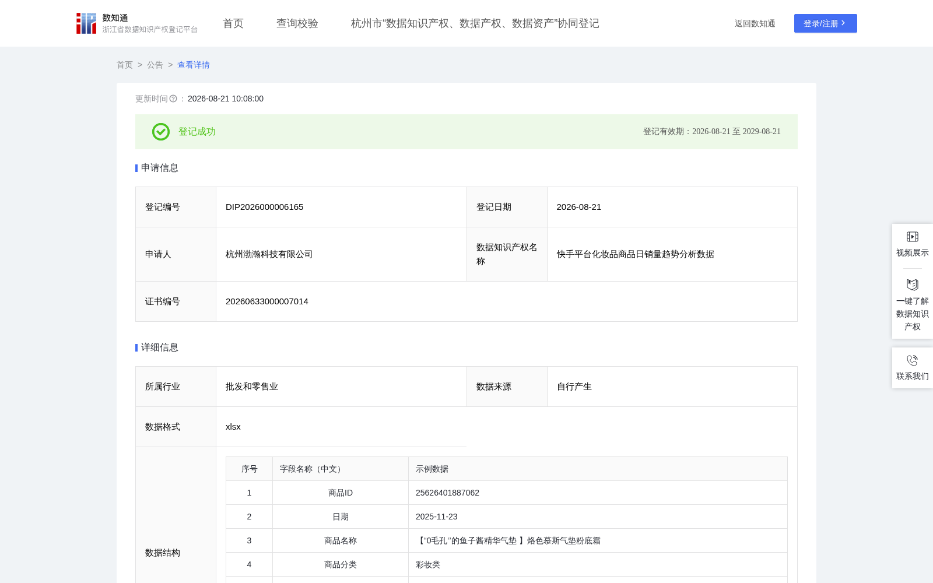Select registration number DIP2026000006165
Image resolution: width=933 pixels, height=583 pixels.
(x=265, y=207)
